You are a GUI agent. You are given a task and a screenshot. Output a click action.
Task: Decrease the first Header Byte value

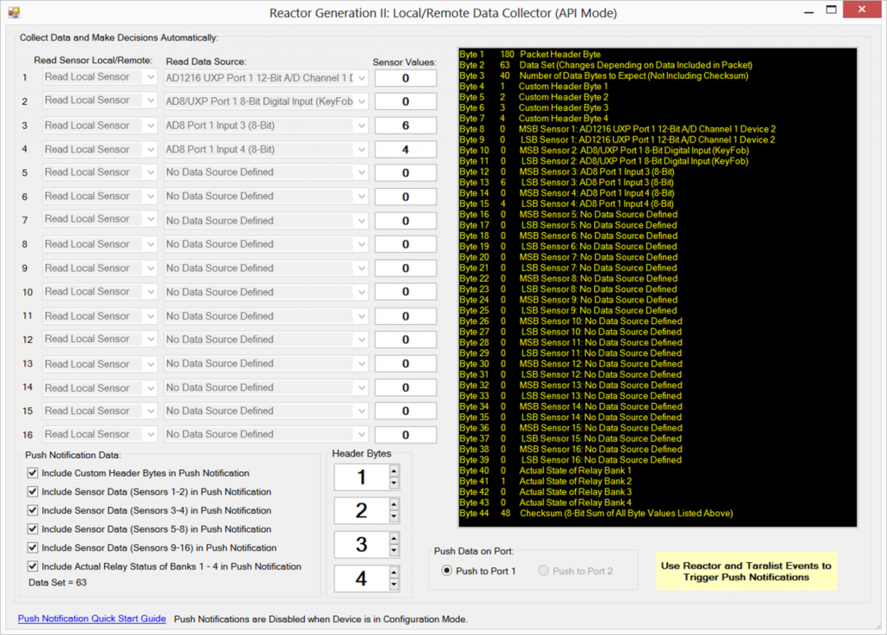pos(394,483)
